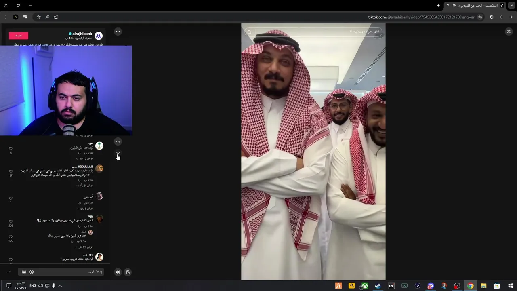Reload the page
This screenshot has height=291, width=517.
492,17
